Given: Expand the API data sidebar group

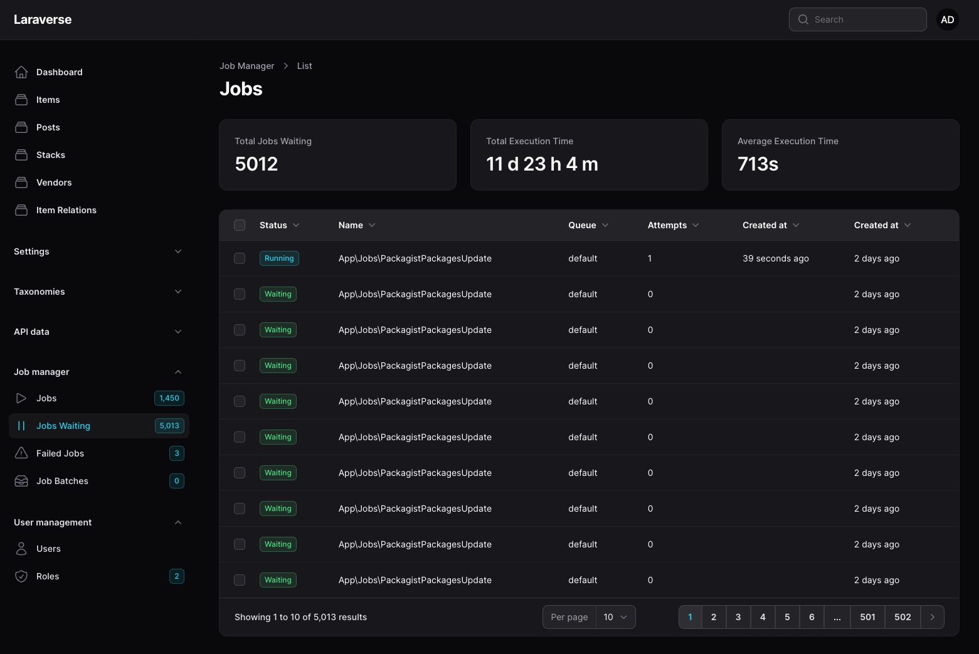Looking at the screenshot, I should click(98, 332).
